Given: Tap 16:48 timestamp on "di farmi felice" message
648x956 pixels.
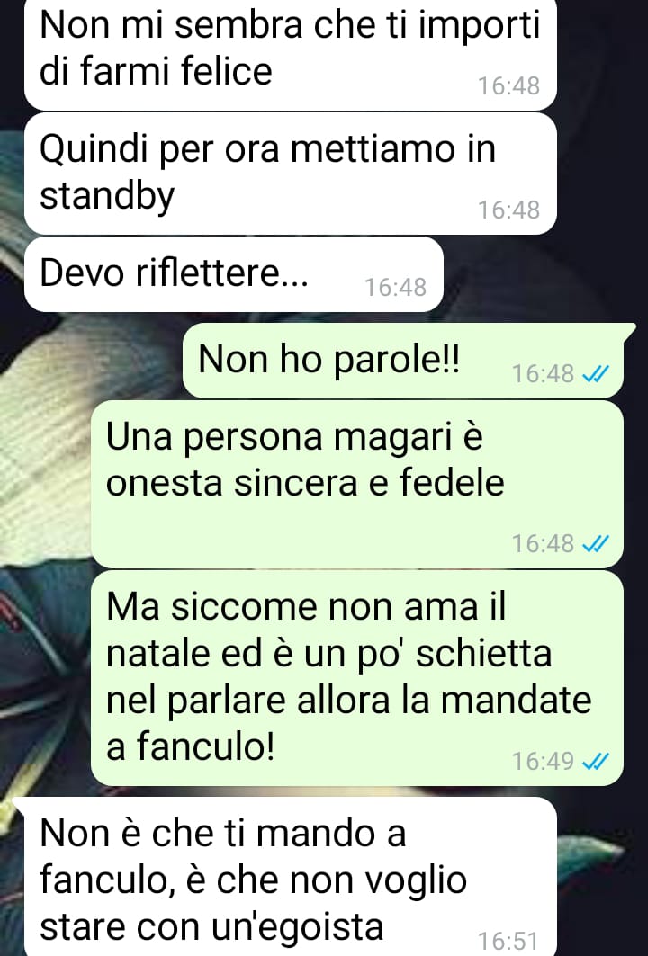Looking at the screenshot, I should pos(508,86).
